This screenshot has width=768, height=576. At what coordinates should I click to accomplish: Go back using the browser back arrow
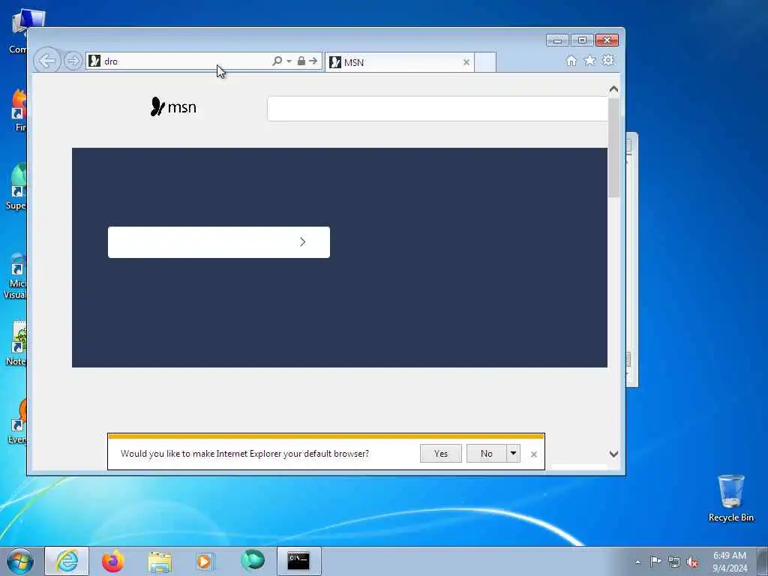[x=47, y=61]
